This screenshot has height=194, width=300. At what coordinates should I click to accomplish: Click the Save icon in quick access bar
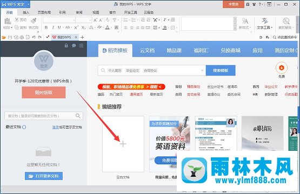10,37
